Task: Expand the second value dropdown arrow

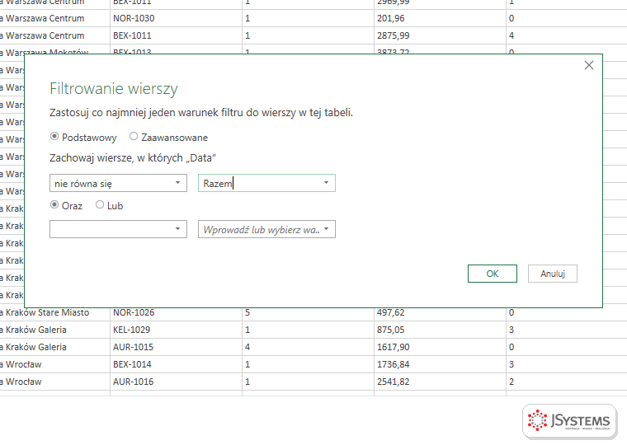Action: 327,229
